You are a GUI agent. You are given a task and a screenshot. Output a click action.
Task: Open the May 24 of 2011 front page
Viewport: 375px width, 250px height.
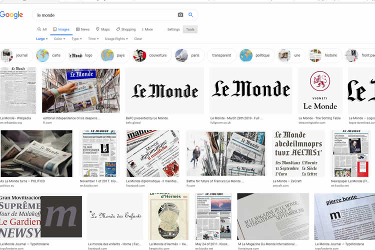(x=214, y=216)
